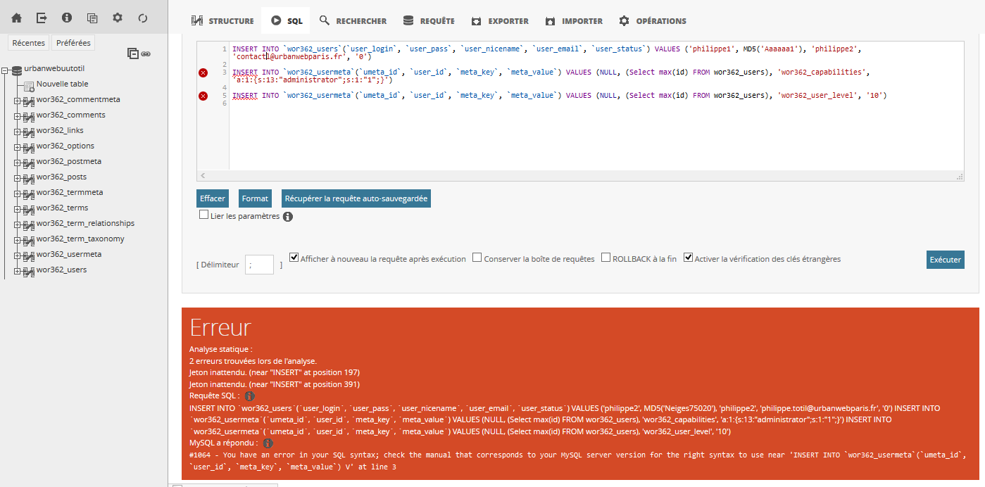
Task: Open the Exporter tab
Action: 500,21
